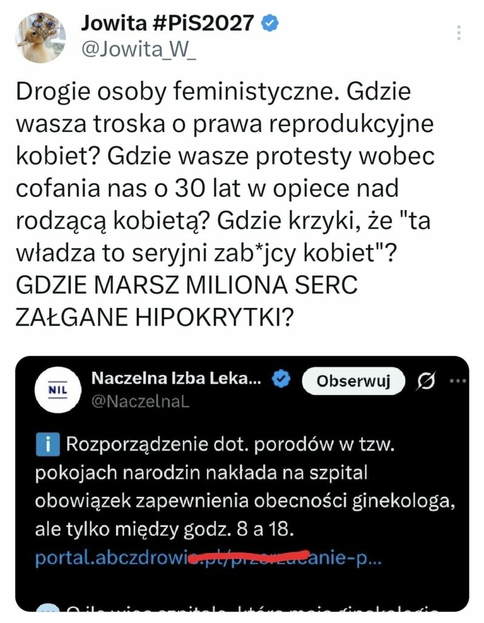Click the Jowita #PiS2027 display name
Image resolution: width=484 pixels, height=623 pixels.
coord(167,23)
